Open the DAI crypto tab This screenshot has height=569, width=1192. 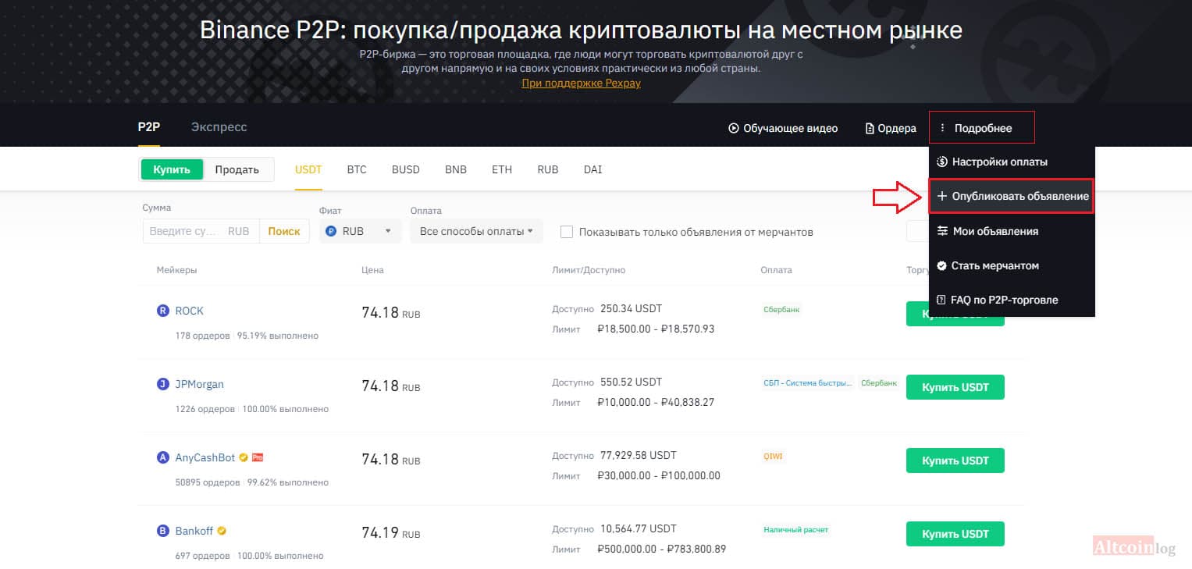tap(593, 169)
